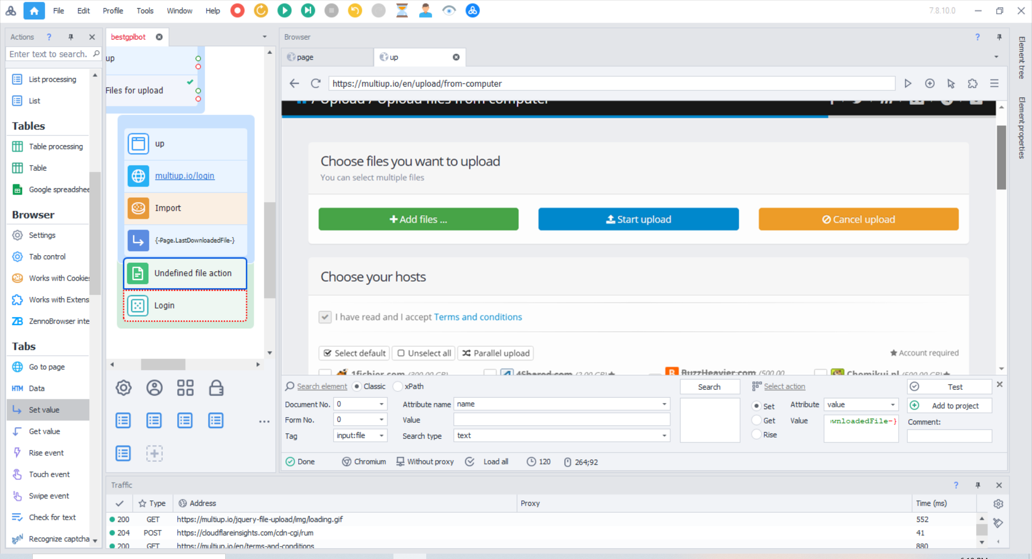Open the Actions panel help question mark
The height and width of the screenshot is (559, 1032).
[49, 37]
